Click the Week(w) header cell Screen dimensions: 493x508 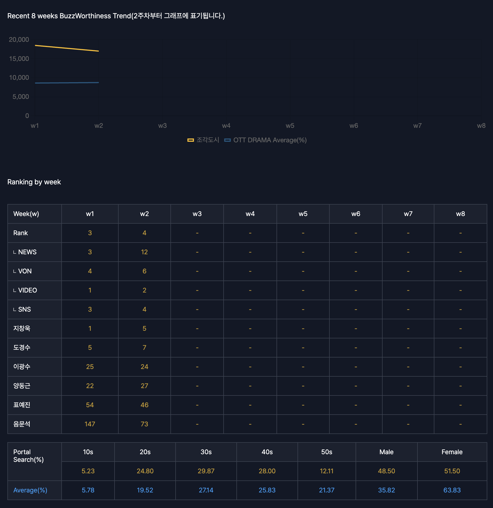tap(26, 214)
